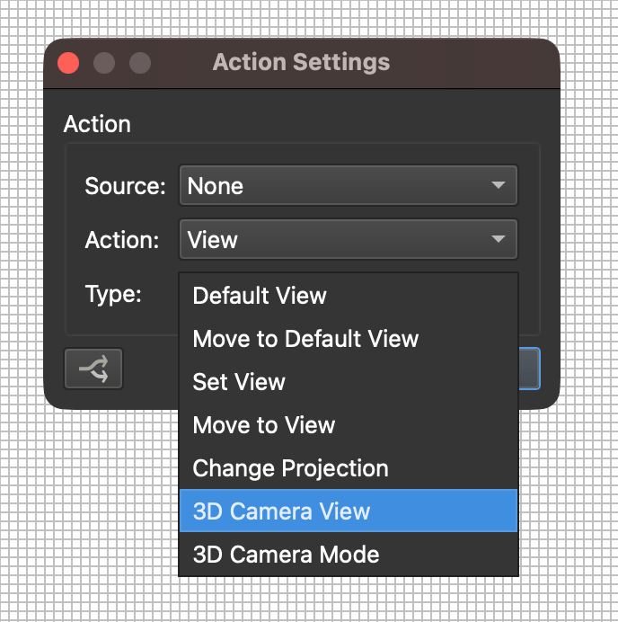This screenshot has width=618, height=622.
Task: Click the zoom window button
Action: coord(140,64)
